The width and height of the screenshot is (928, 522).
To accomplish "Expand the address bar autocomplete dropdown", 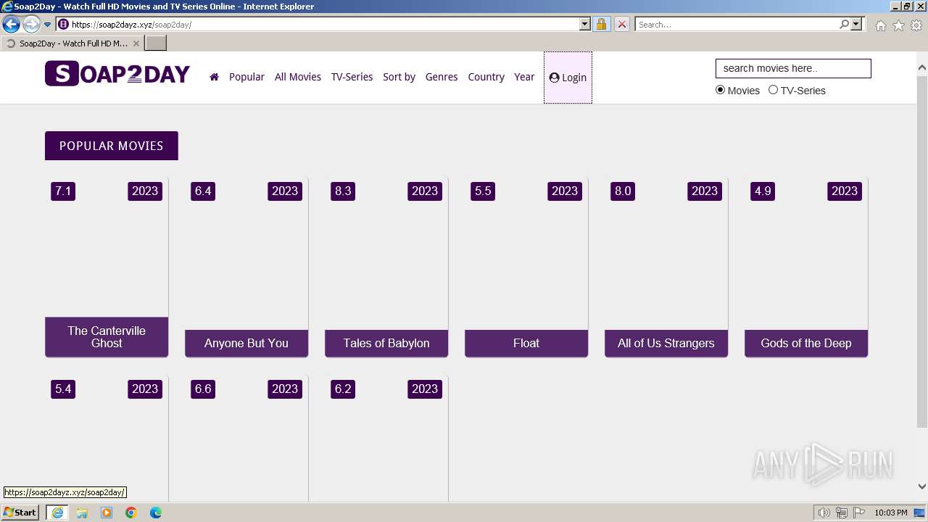I will (x=585, y=25).
